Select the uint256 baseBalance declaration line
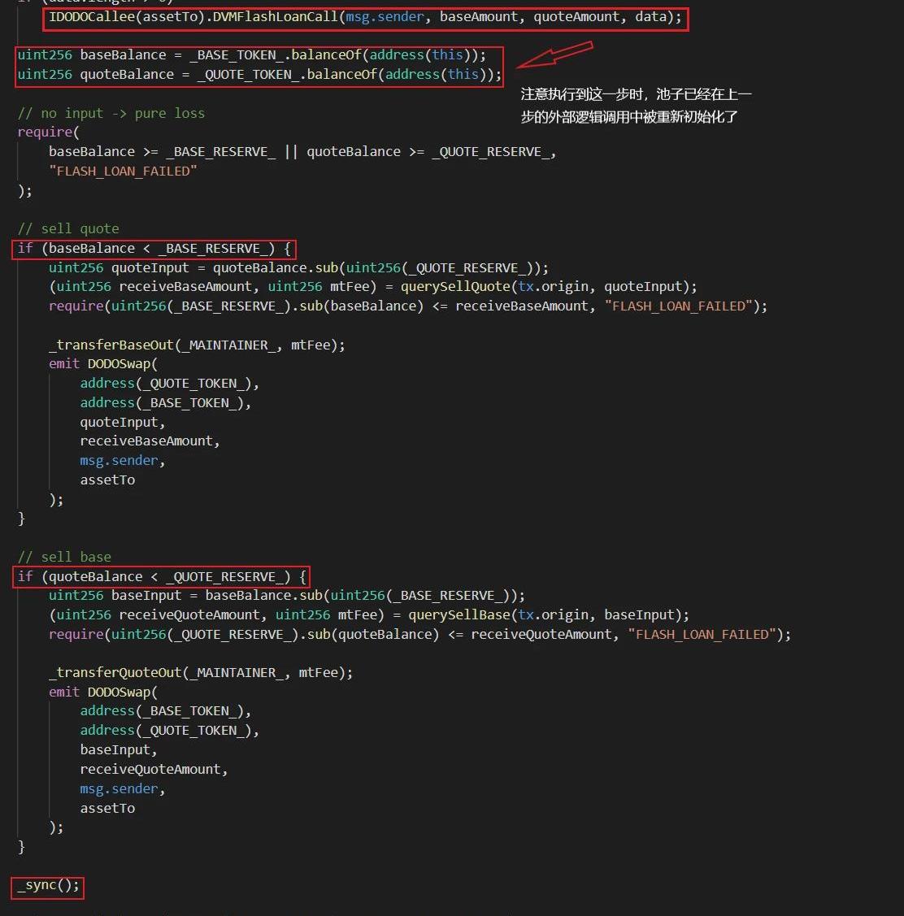Screen dimensions: 904x916 [252, 55]
